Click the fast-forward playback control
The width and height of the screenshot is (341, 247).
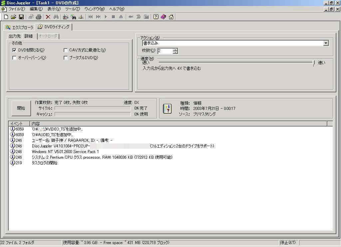[98, 17]
